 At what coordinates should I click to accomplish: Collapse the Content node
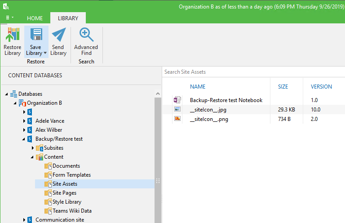(32, 157)
